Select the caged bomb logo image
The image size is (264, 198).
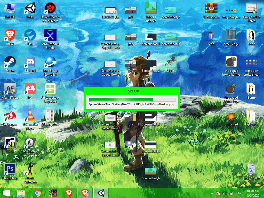click(231, 93)
